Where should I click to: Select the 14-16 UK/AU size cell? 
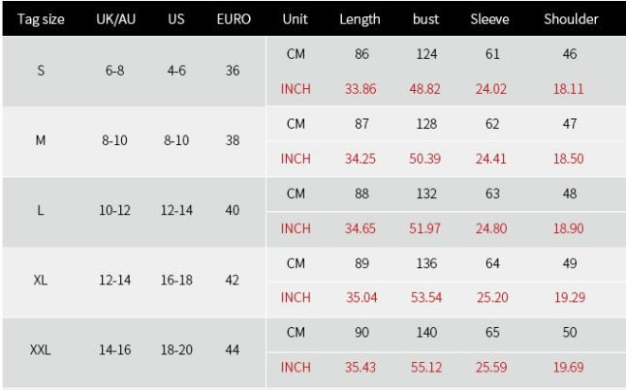point(114,349)
